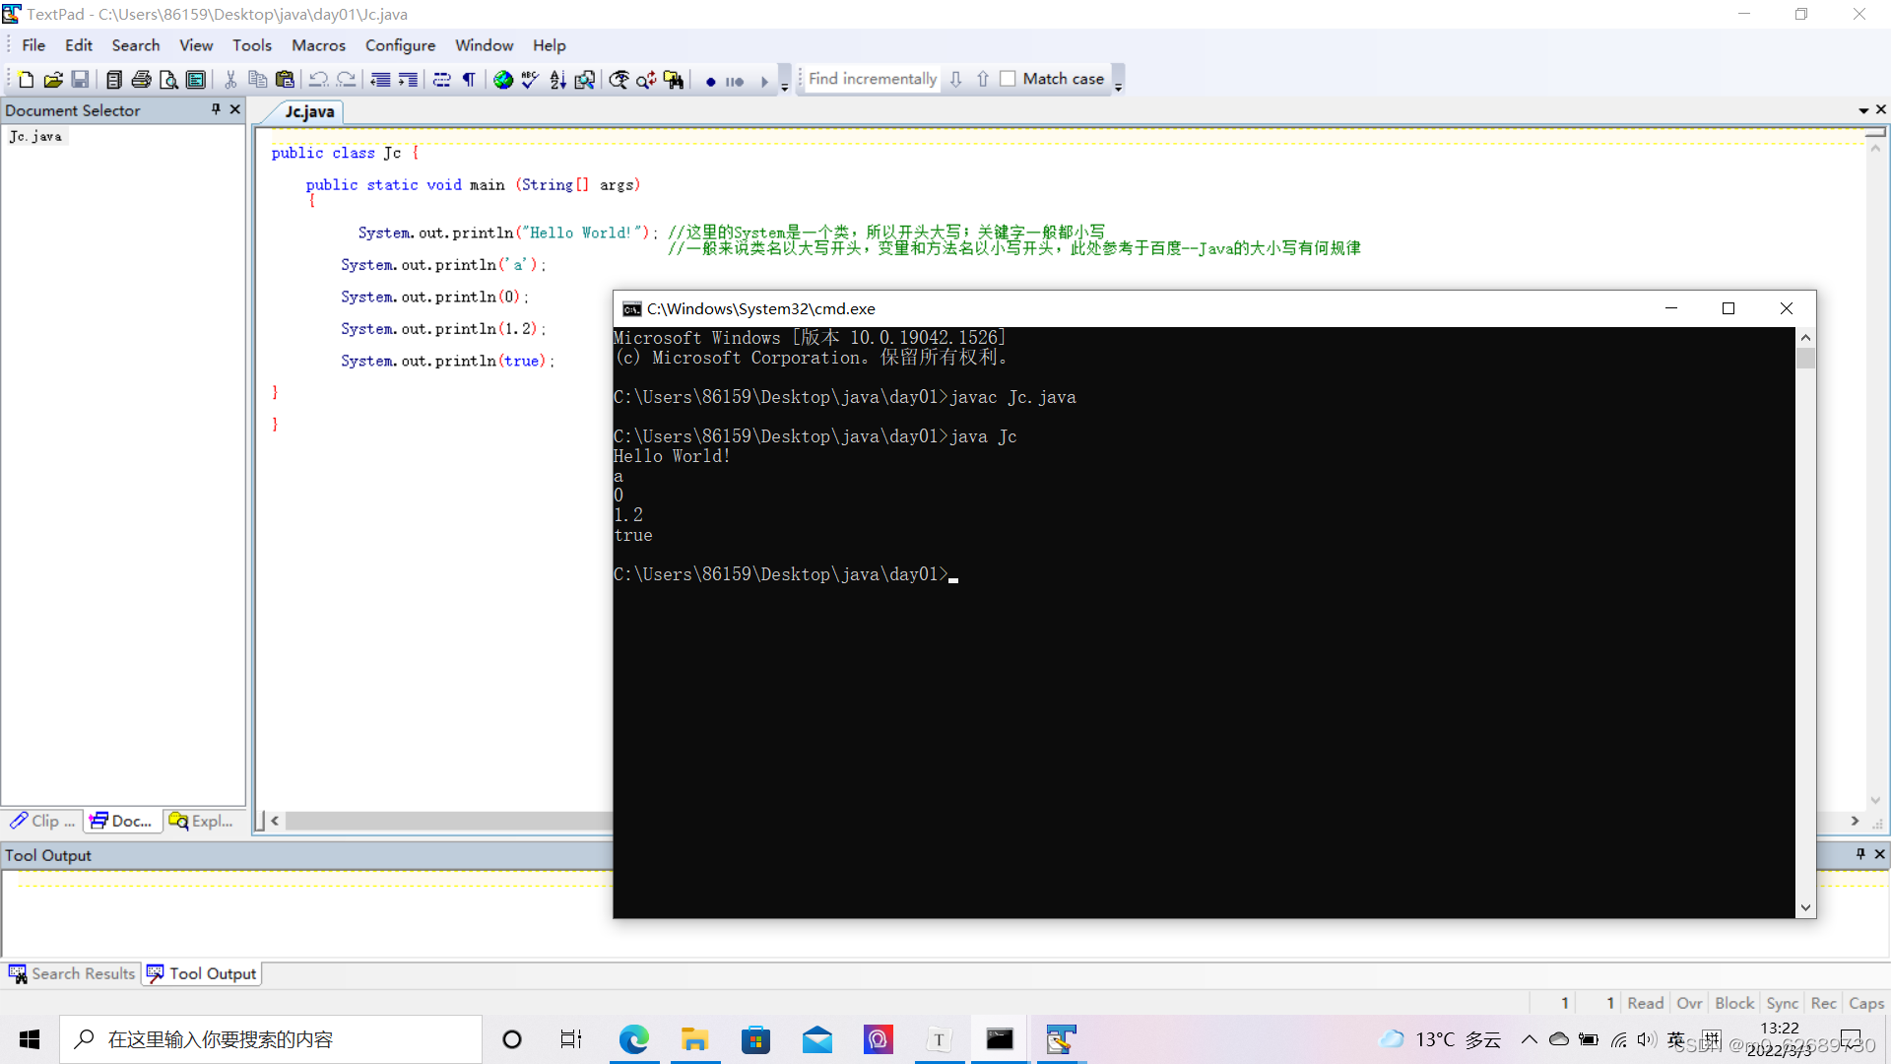Select the Jc.java document tab
The width and height of the screenshot is (1891, 1064).
click(x=309, y=112)
